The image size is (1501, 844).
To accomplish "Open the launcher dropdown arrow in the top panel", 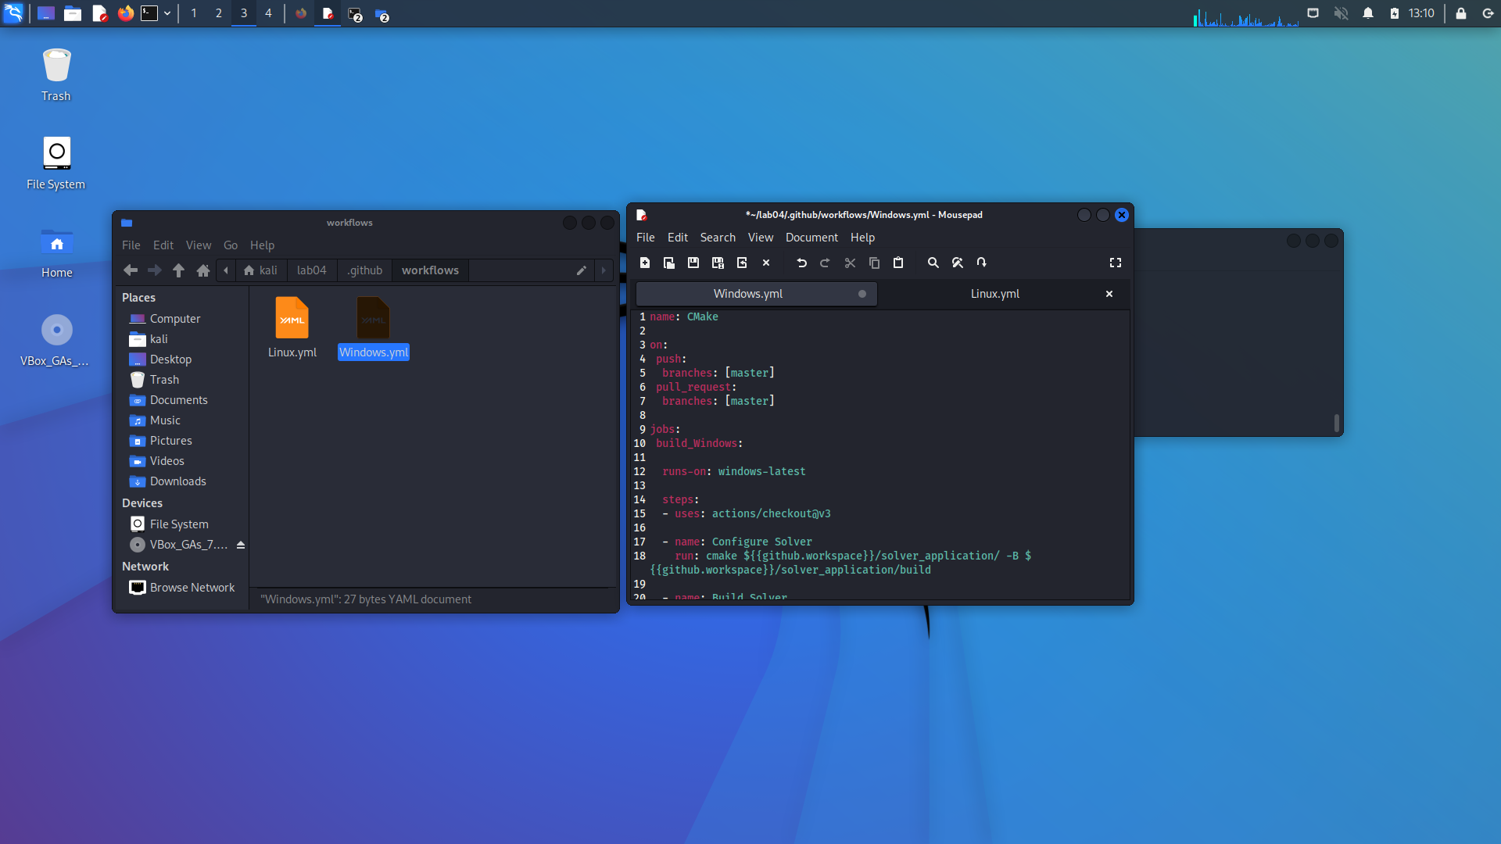I will (x=167, y=13).
